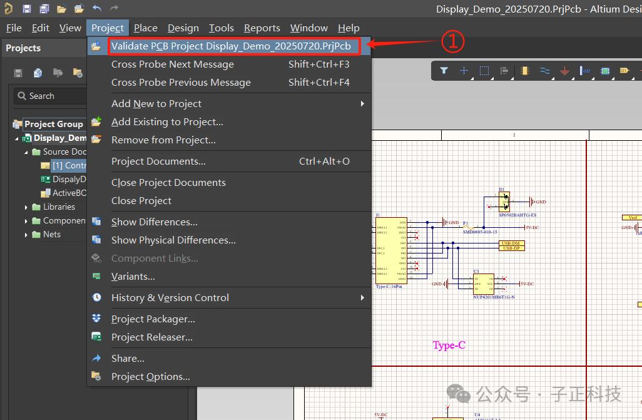Click the align objects tool icon
The image size is (642, 420).
[x=504, y=71]
